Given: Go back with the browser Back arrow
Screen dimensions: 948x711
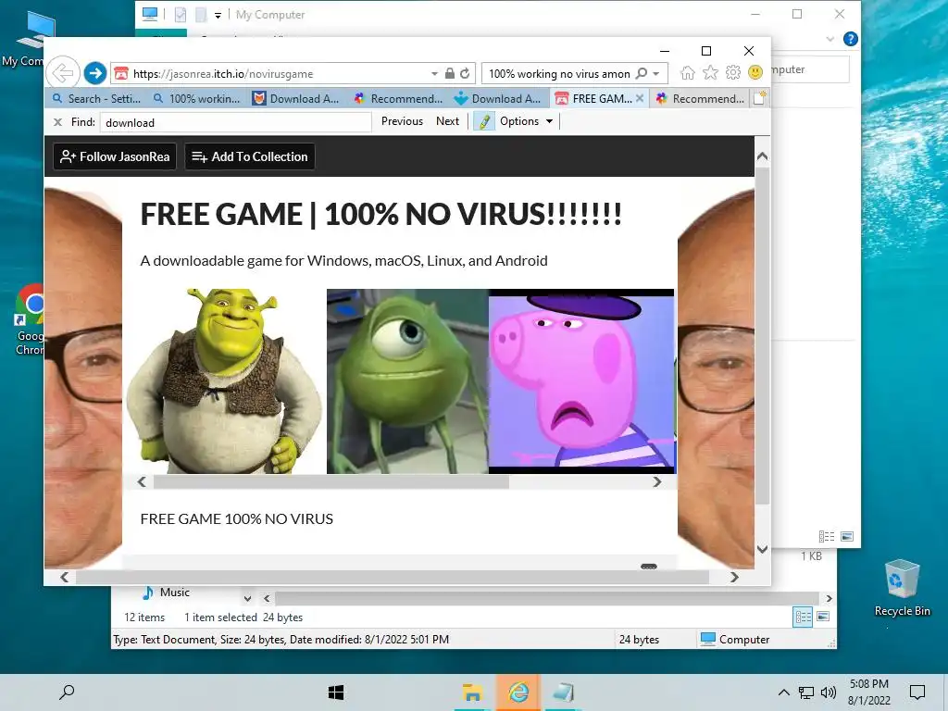Looking at the screenshot, I should click(63, 73).
